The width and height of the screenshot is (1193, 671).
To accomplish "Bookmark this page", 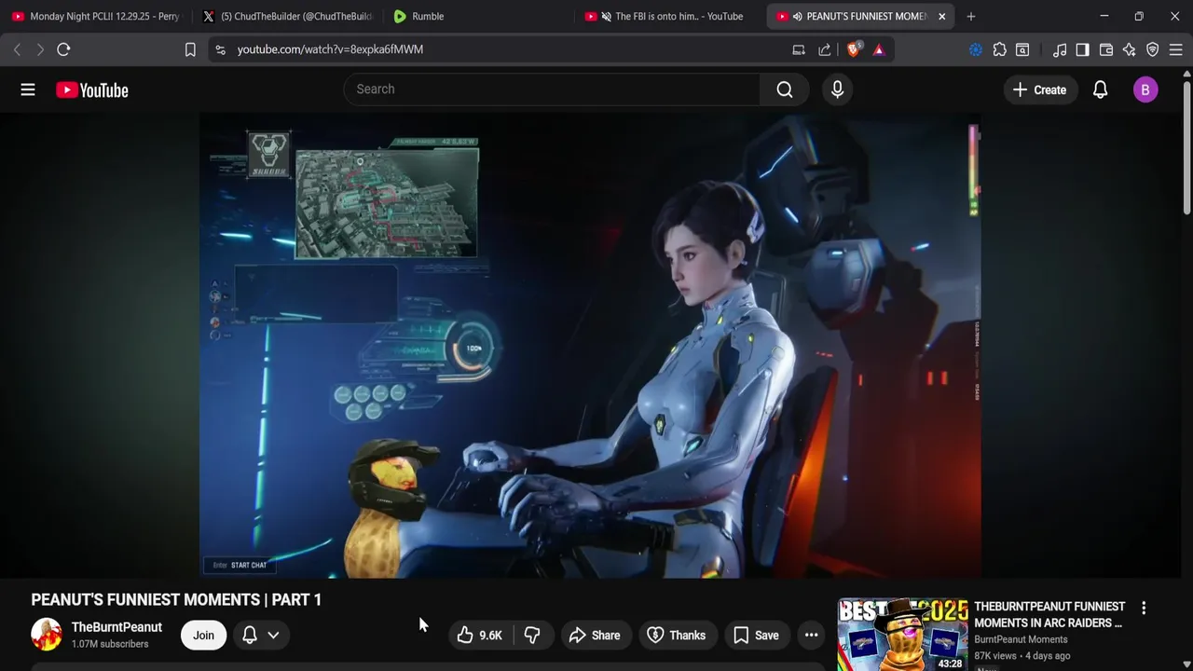I will click(x=190, y=49).
